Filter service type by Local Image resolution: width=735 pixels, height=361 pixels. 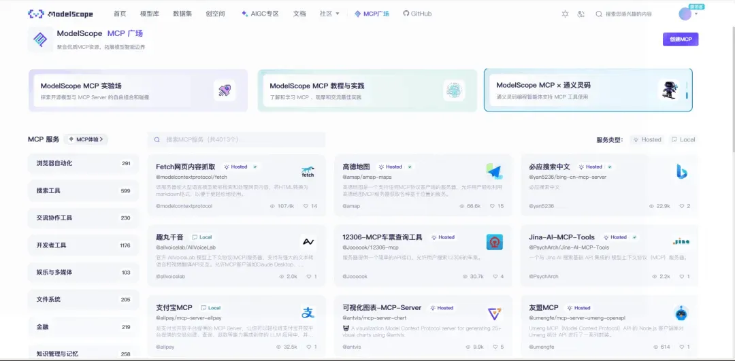pyautogui.click(x=683, y=139)
